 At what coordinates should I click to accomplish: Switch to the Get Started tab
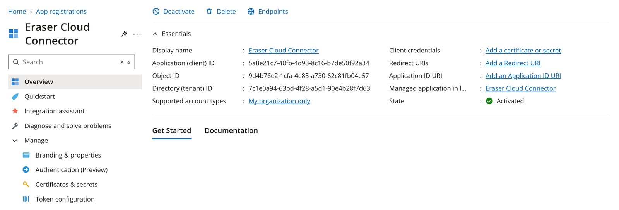click(x=172, y=131)
